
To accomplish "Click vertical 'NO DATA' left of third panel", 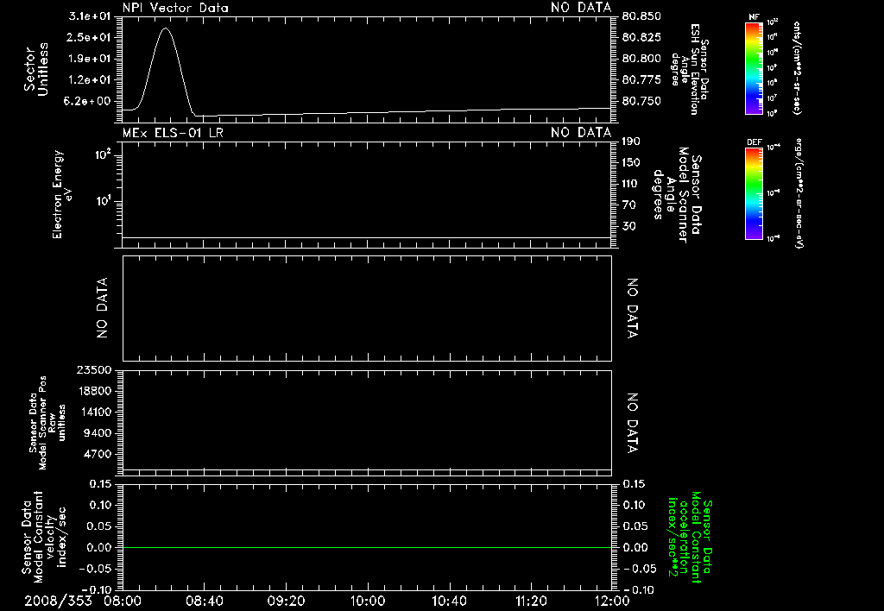I will click(x=102, y=308).
